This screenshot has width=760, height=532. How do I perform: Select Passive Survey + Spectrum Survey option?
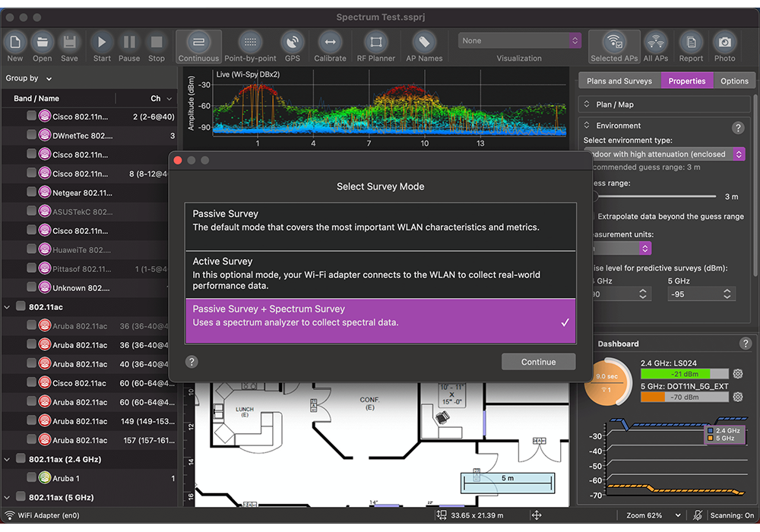point(381,321)
